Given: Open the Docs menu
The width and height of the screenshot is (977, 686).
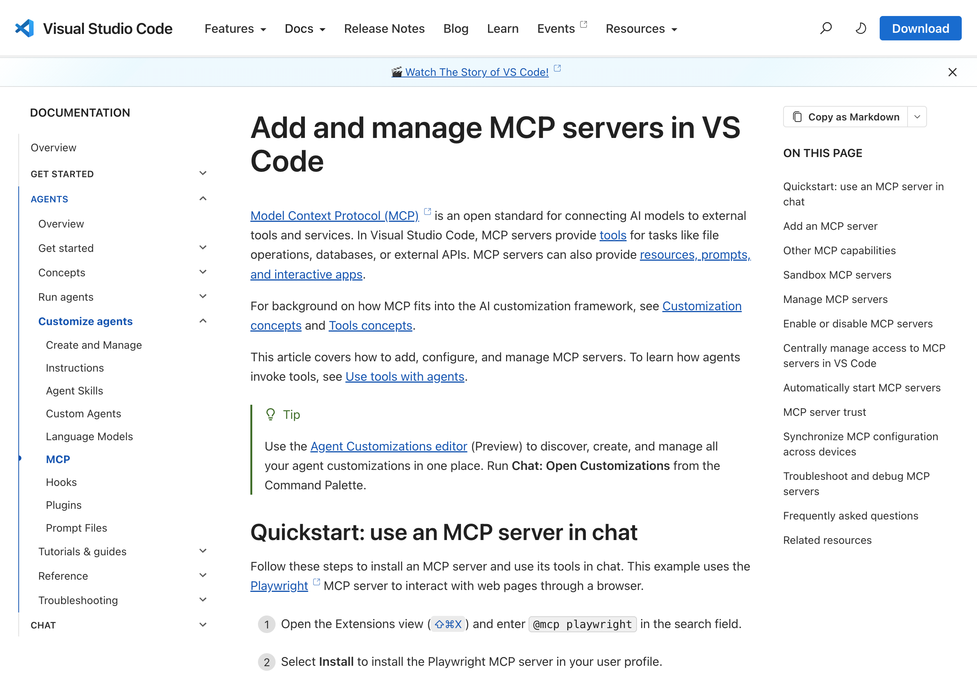Looking at the screenshot, I should point(305,29).
